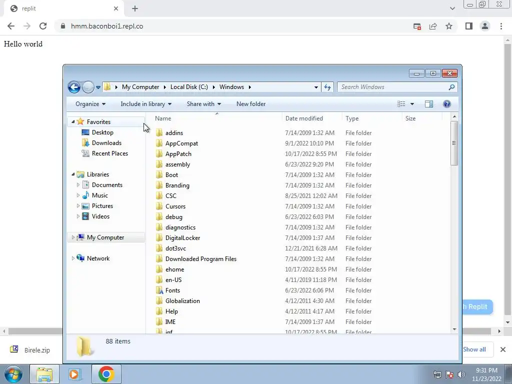Viewport: 512px width, 384px height.
Task: Open dropdown arrow after Windows breadcrumb
Action: pos(250,87)
